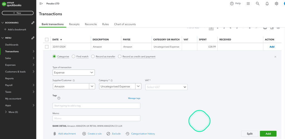
Task: Open the apps grid icon
Action: coord(248,4)
